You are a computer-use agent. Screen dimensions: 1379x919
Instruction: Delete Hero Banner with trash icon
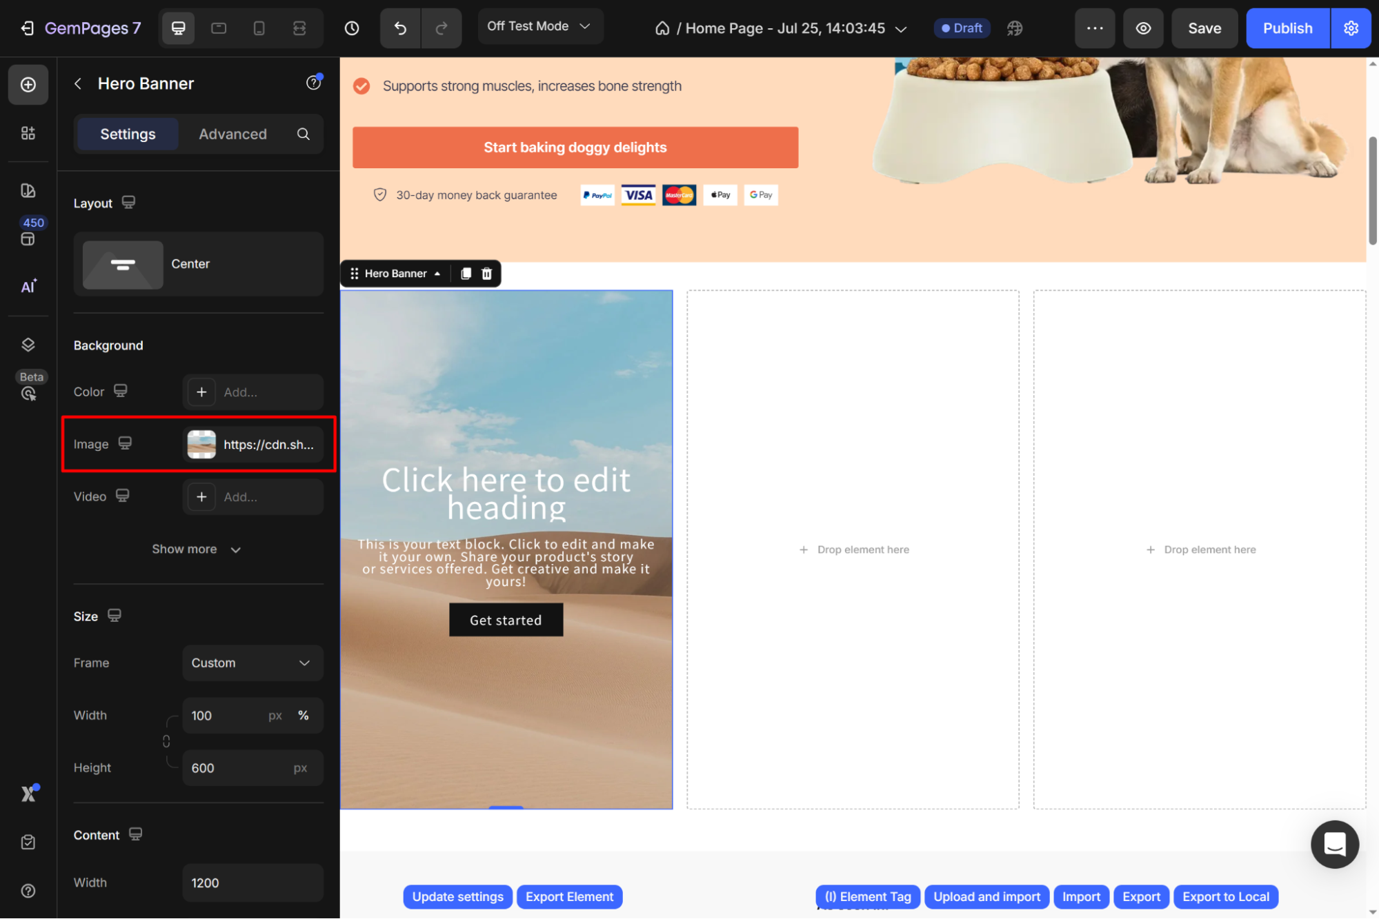[486, 274]
